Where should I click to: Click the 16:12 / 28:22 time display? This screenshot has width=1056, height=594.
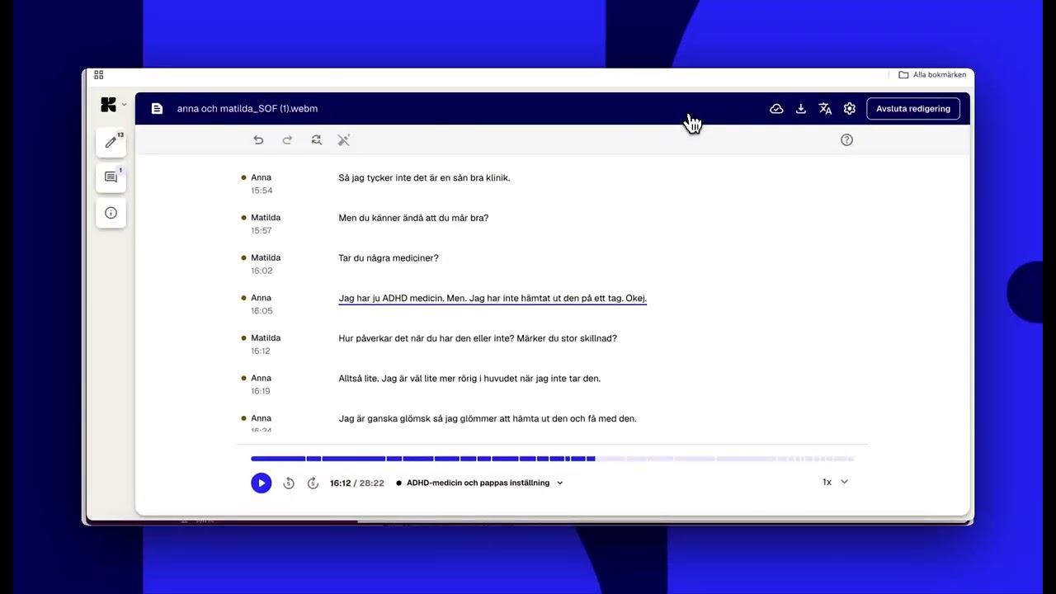[357, 483]
